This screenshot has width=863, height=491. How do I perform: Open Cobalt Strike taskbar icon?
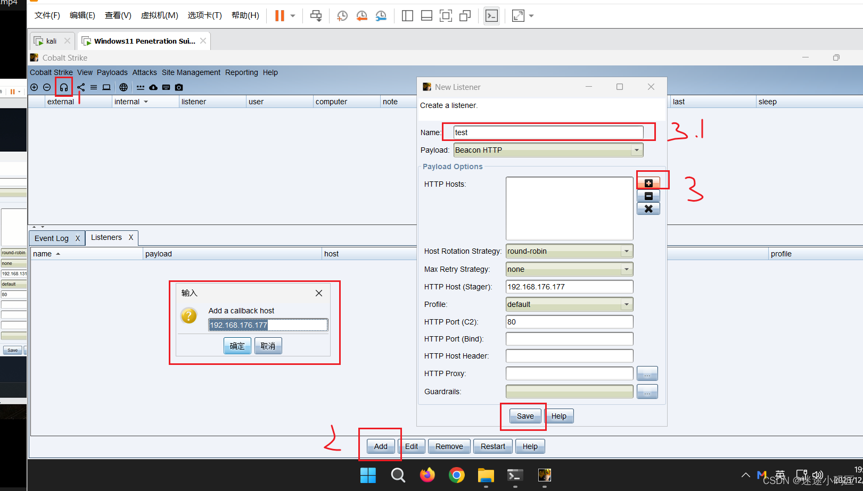[544, 475]
